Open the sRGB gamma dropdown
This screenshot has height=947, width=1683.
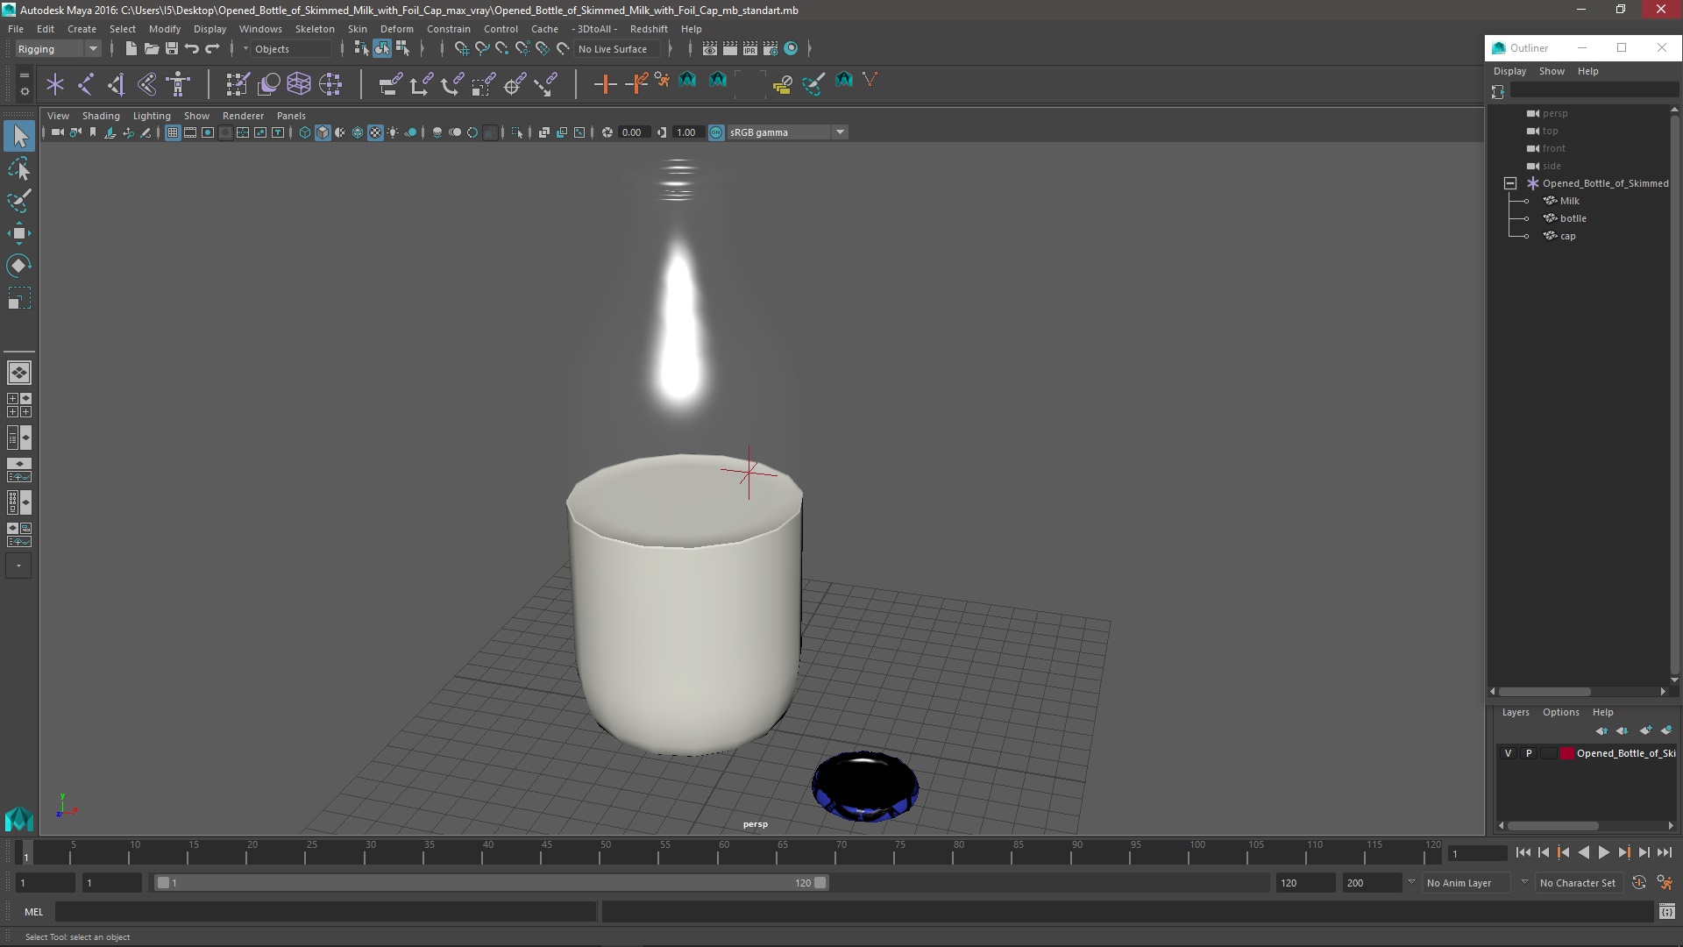pos(787,132)
